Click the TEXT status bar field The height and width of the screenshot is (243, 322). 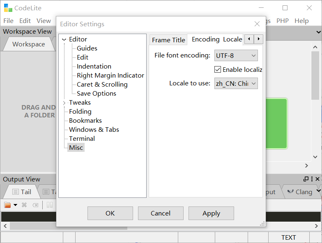288,237
